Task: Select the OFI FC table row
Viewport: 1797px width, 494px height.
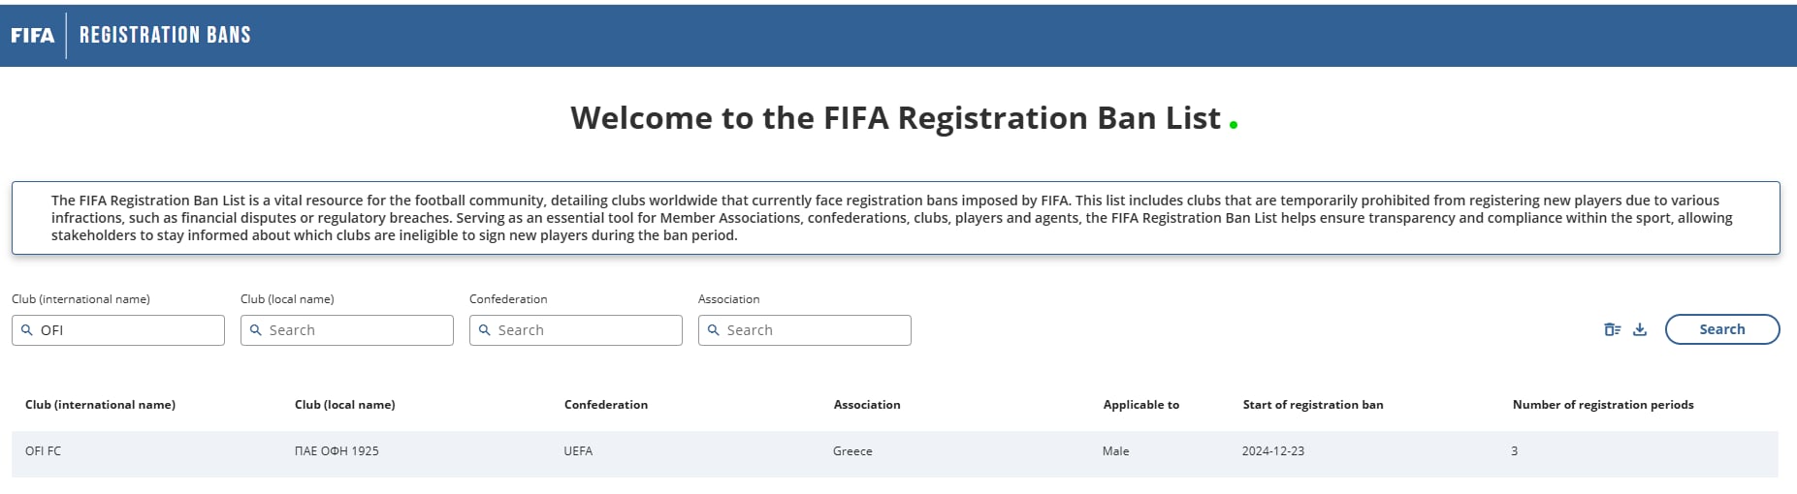Action: (x=895, y=451)
